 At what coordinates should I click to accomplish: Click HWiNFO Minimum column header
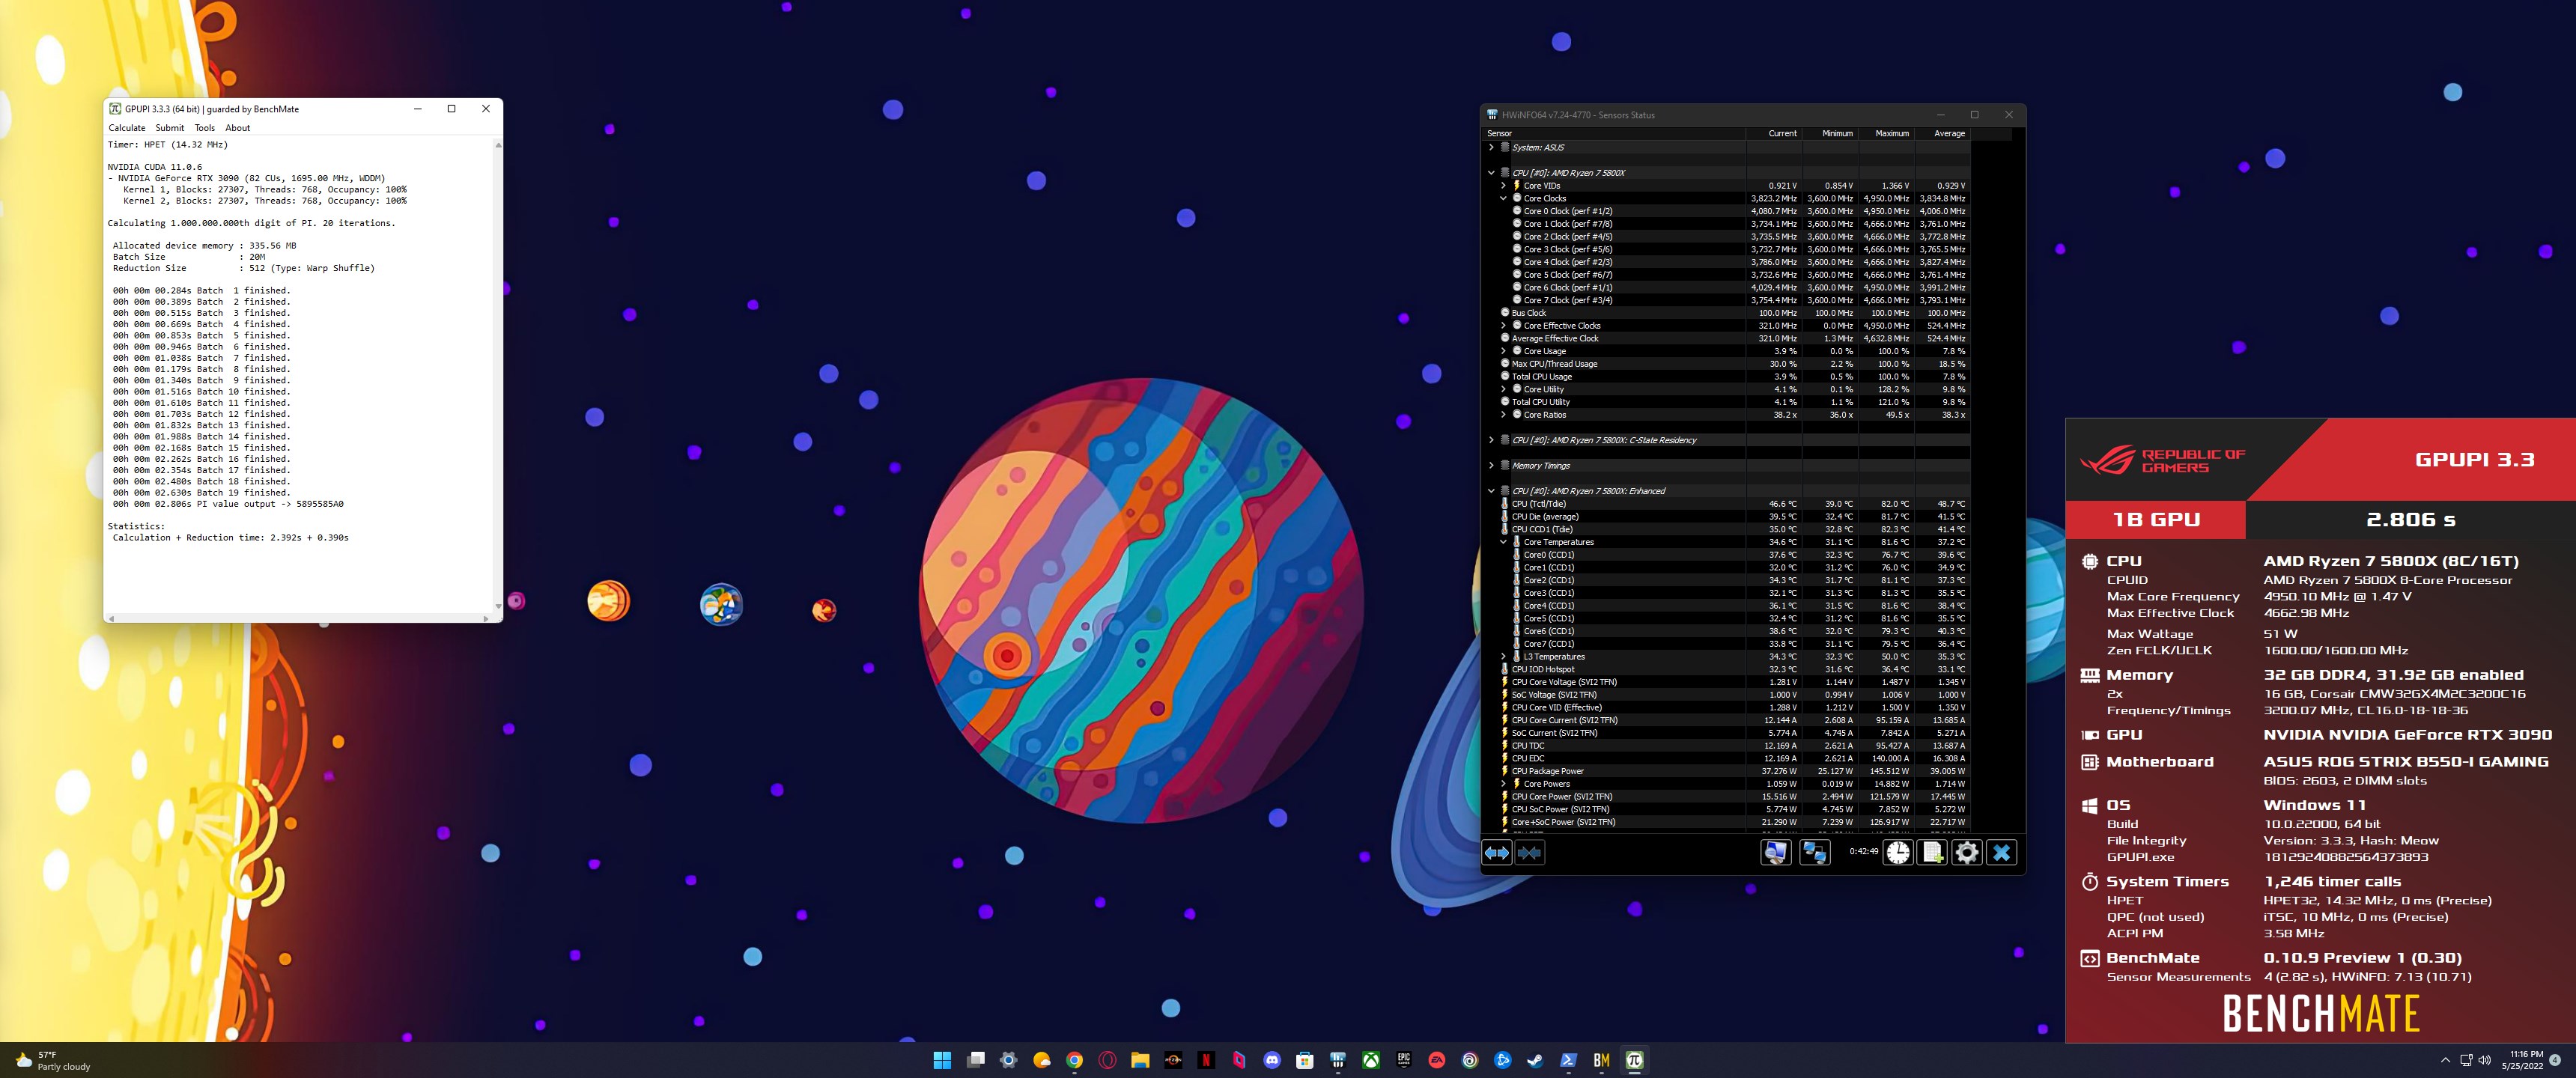pyautogui.click(x=1830, y=133)
